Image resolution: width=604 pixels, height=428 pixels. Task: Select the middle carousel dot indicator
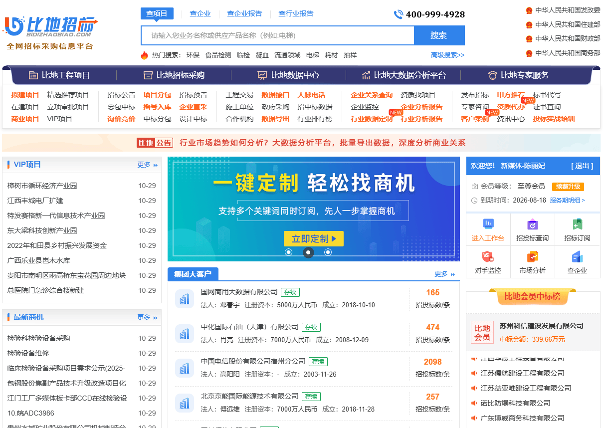pyautogui.click(x=308, y=252)
